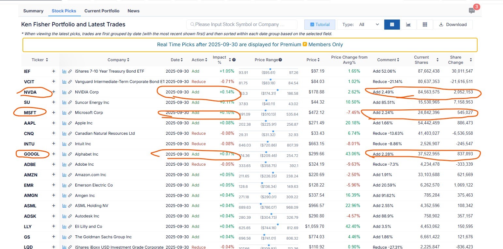The image size is (503, 249).
Task: Switch to area chart view
Action: pyautogui.click(x=408, y=24)
